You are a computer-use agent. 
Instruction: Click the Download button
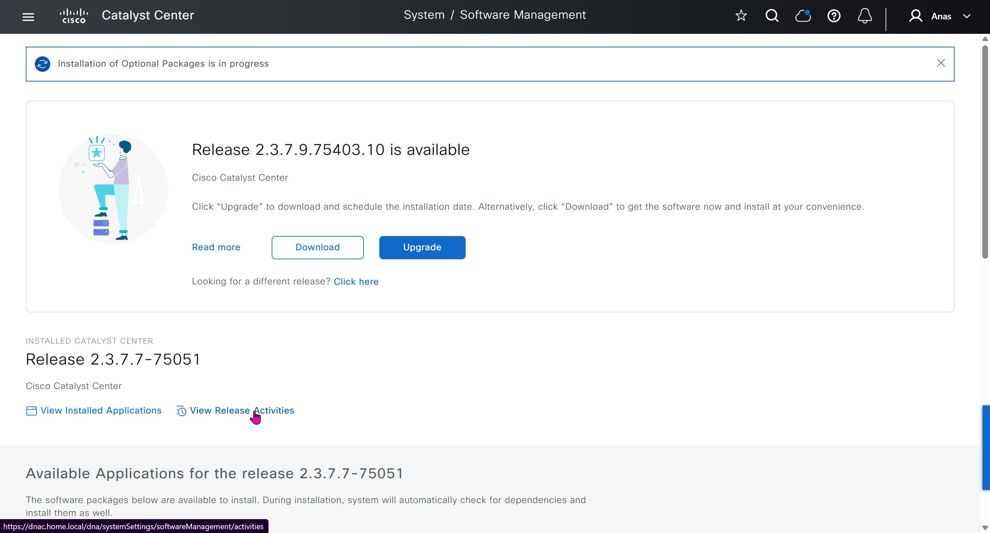(x=317, y=247)
